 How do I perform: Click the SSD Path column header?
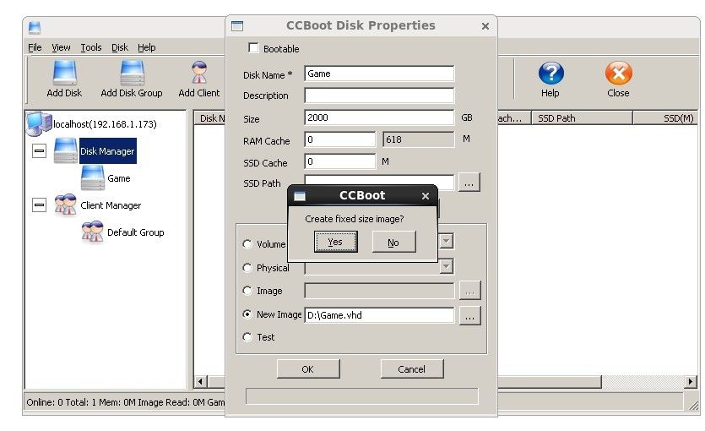click(582, 117)
